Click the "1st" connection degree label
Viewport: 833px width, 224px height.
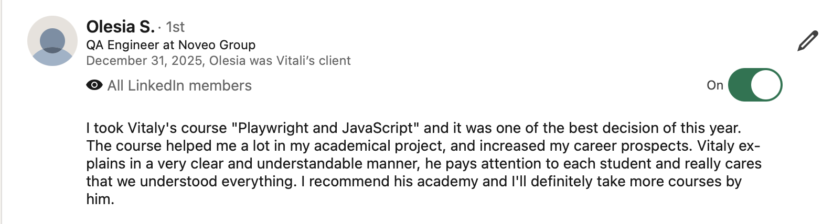coord(175,27)
